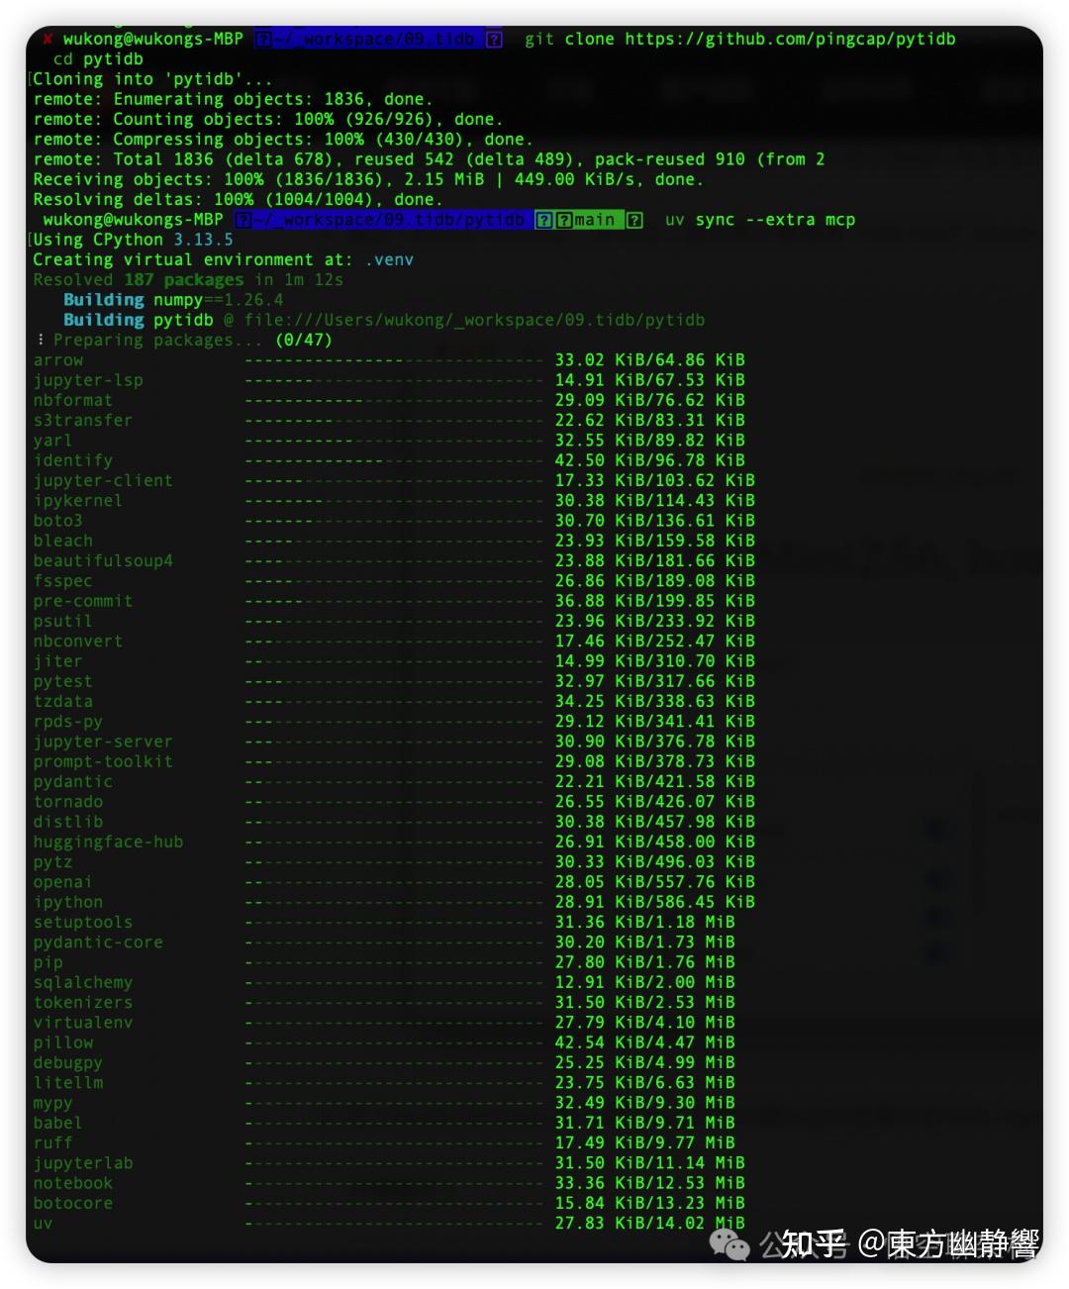
Task: Click the 'pydantic-core' package name
Action: (98, 942)
